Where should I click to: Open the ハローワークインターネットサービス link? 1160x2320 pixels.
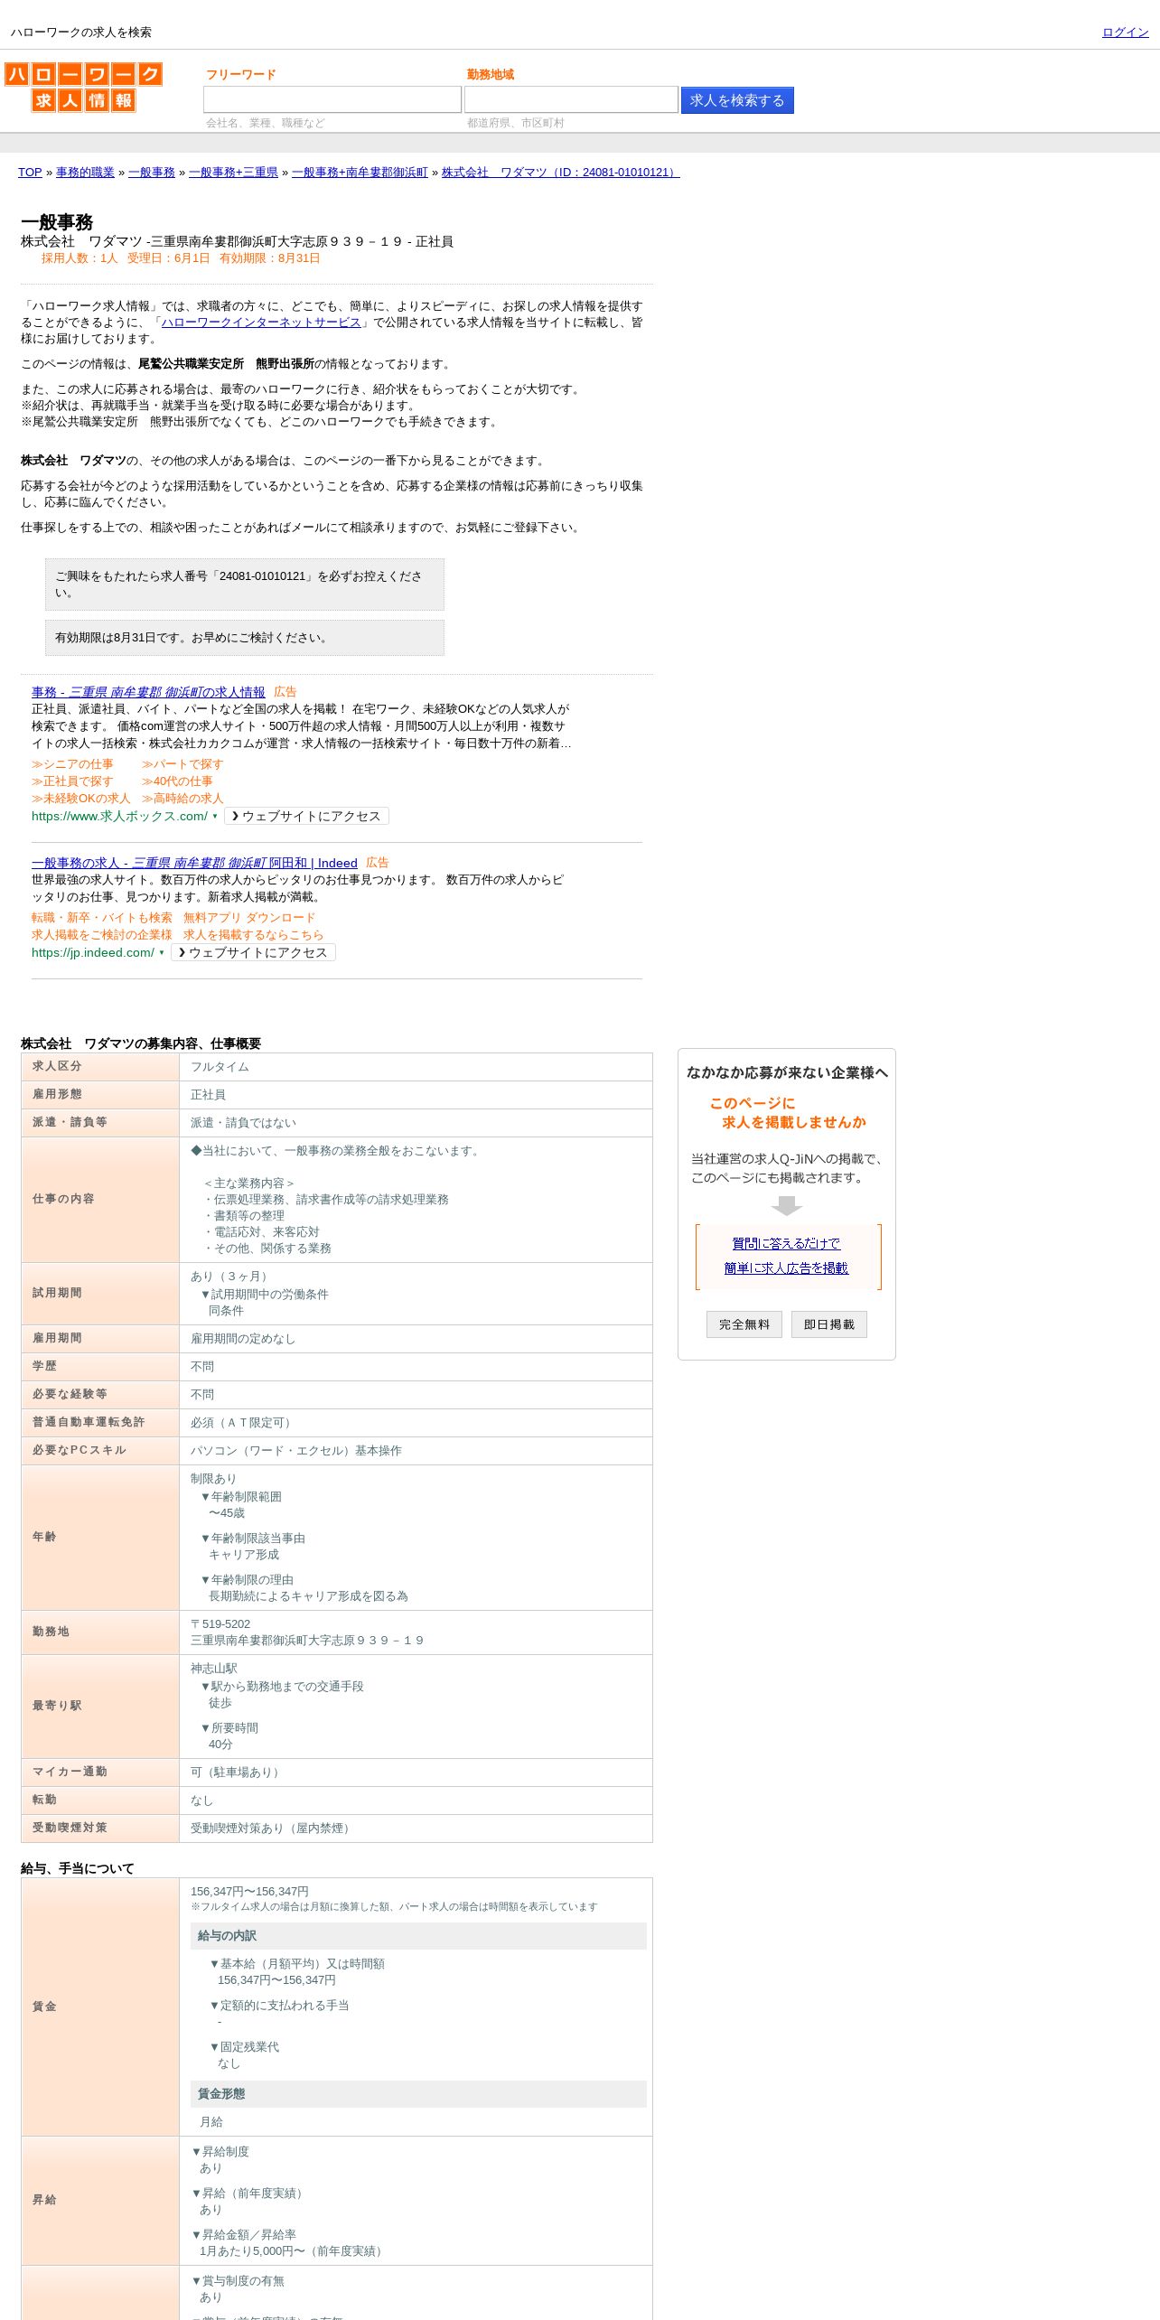click(261, 323)
